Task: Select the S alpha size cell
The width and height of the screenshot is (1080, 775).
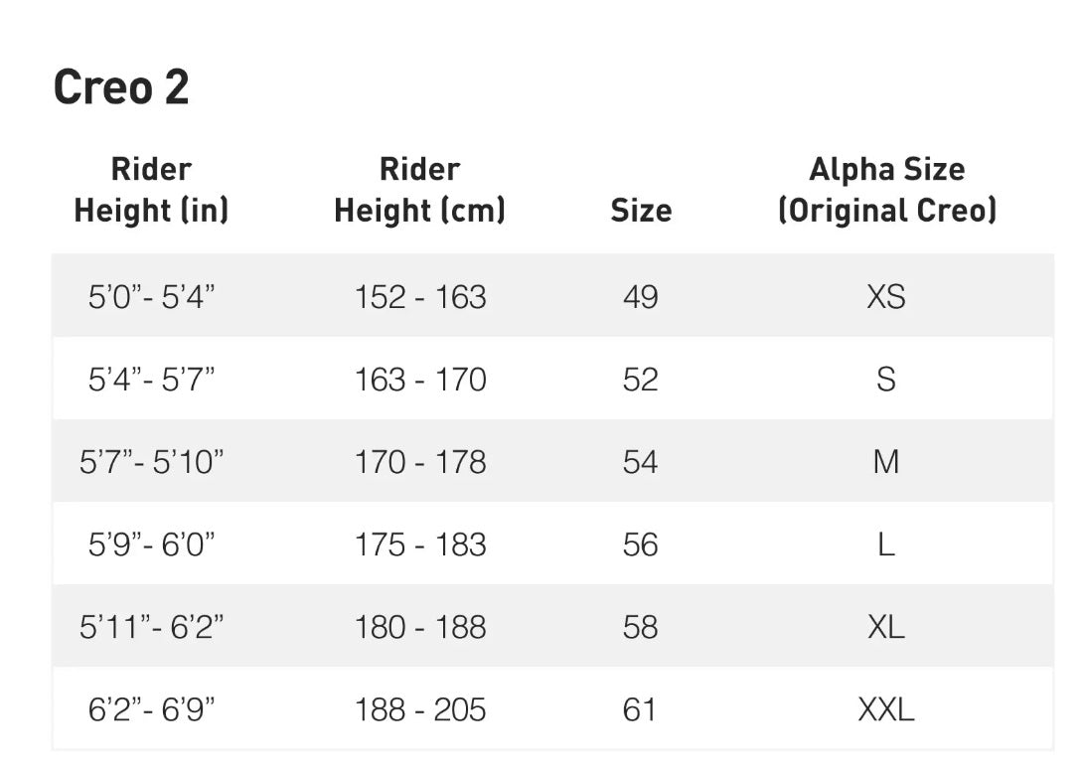Action: [886, 380]
